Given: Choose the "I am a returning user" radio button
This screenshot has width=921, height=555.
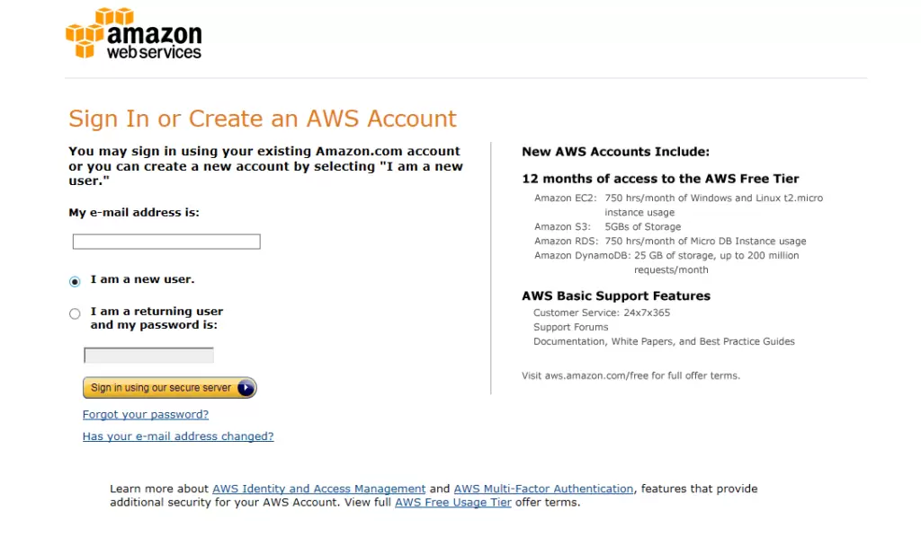Looking at the screenshot, I should pos(75,313).
